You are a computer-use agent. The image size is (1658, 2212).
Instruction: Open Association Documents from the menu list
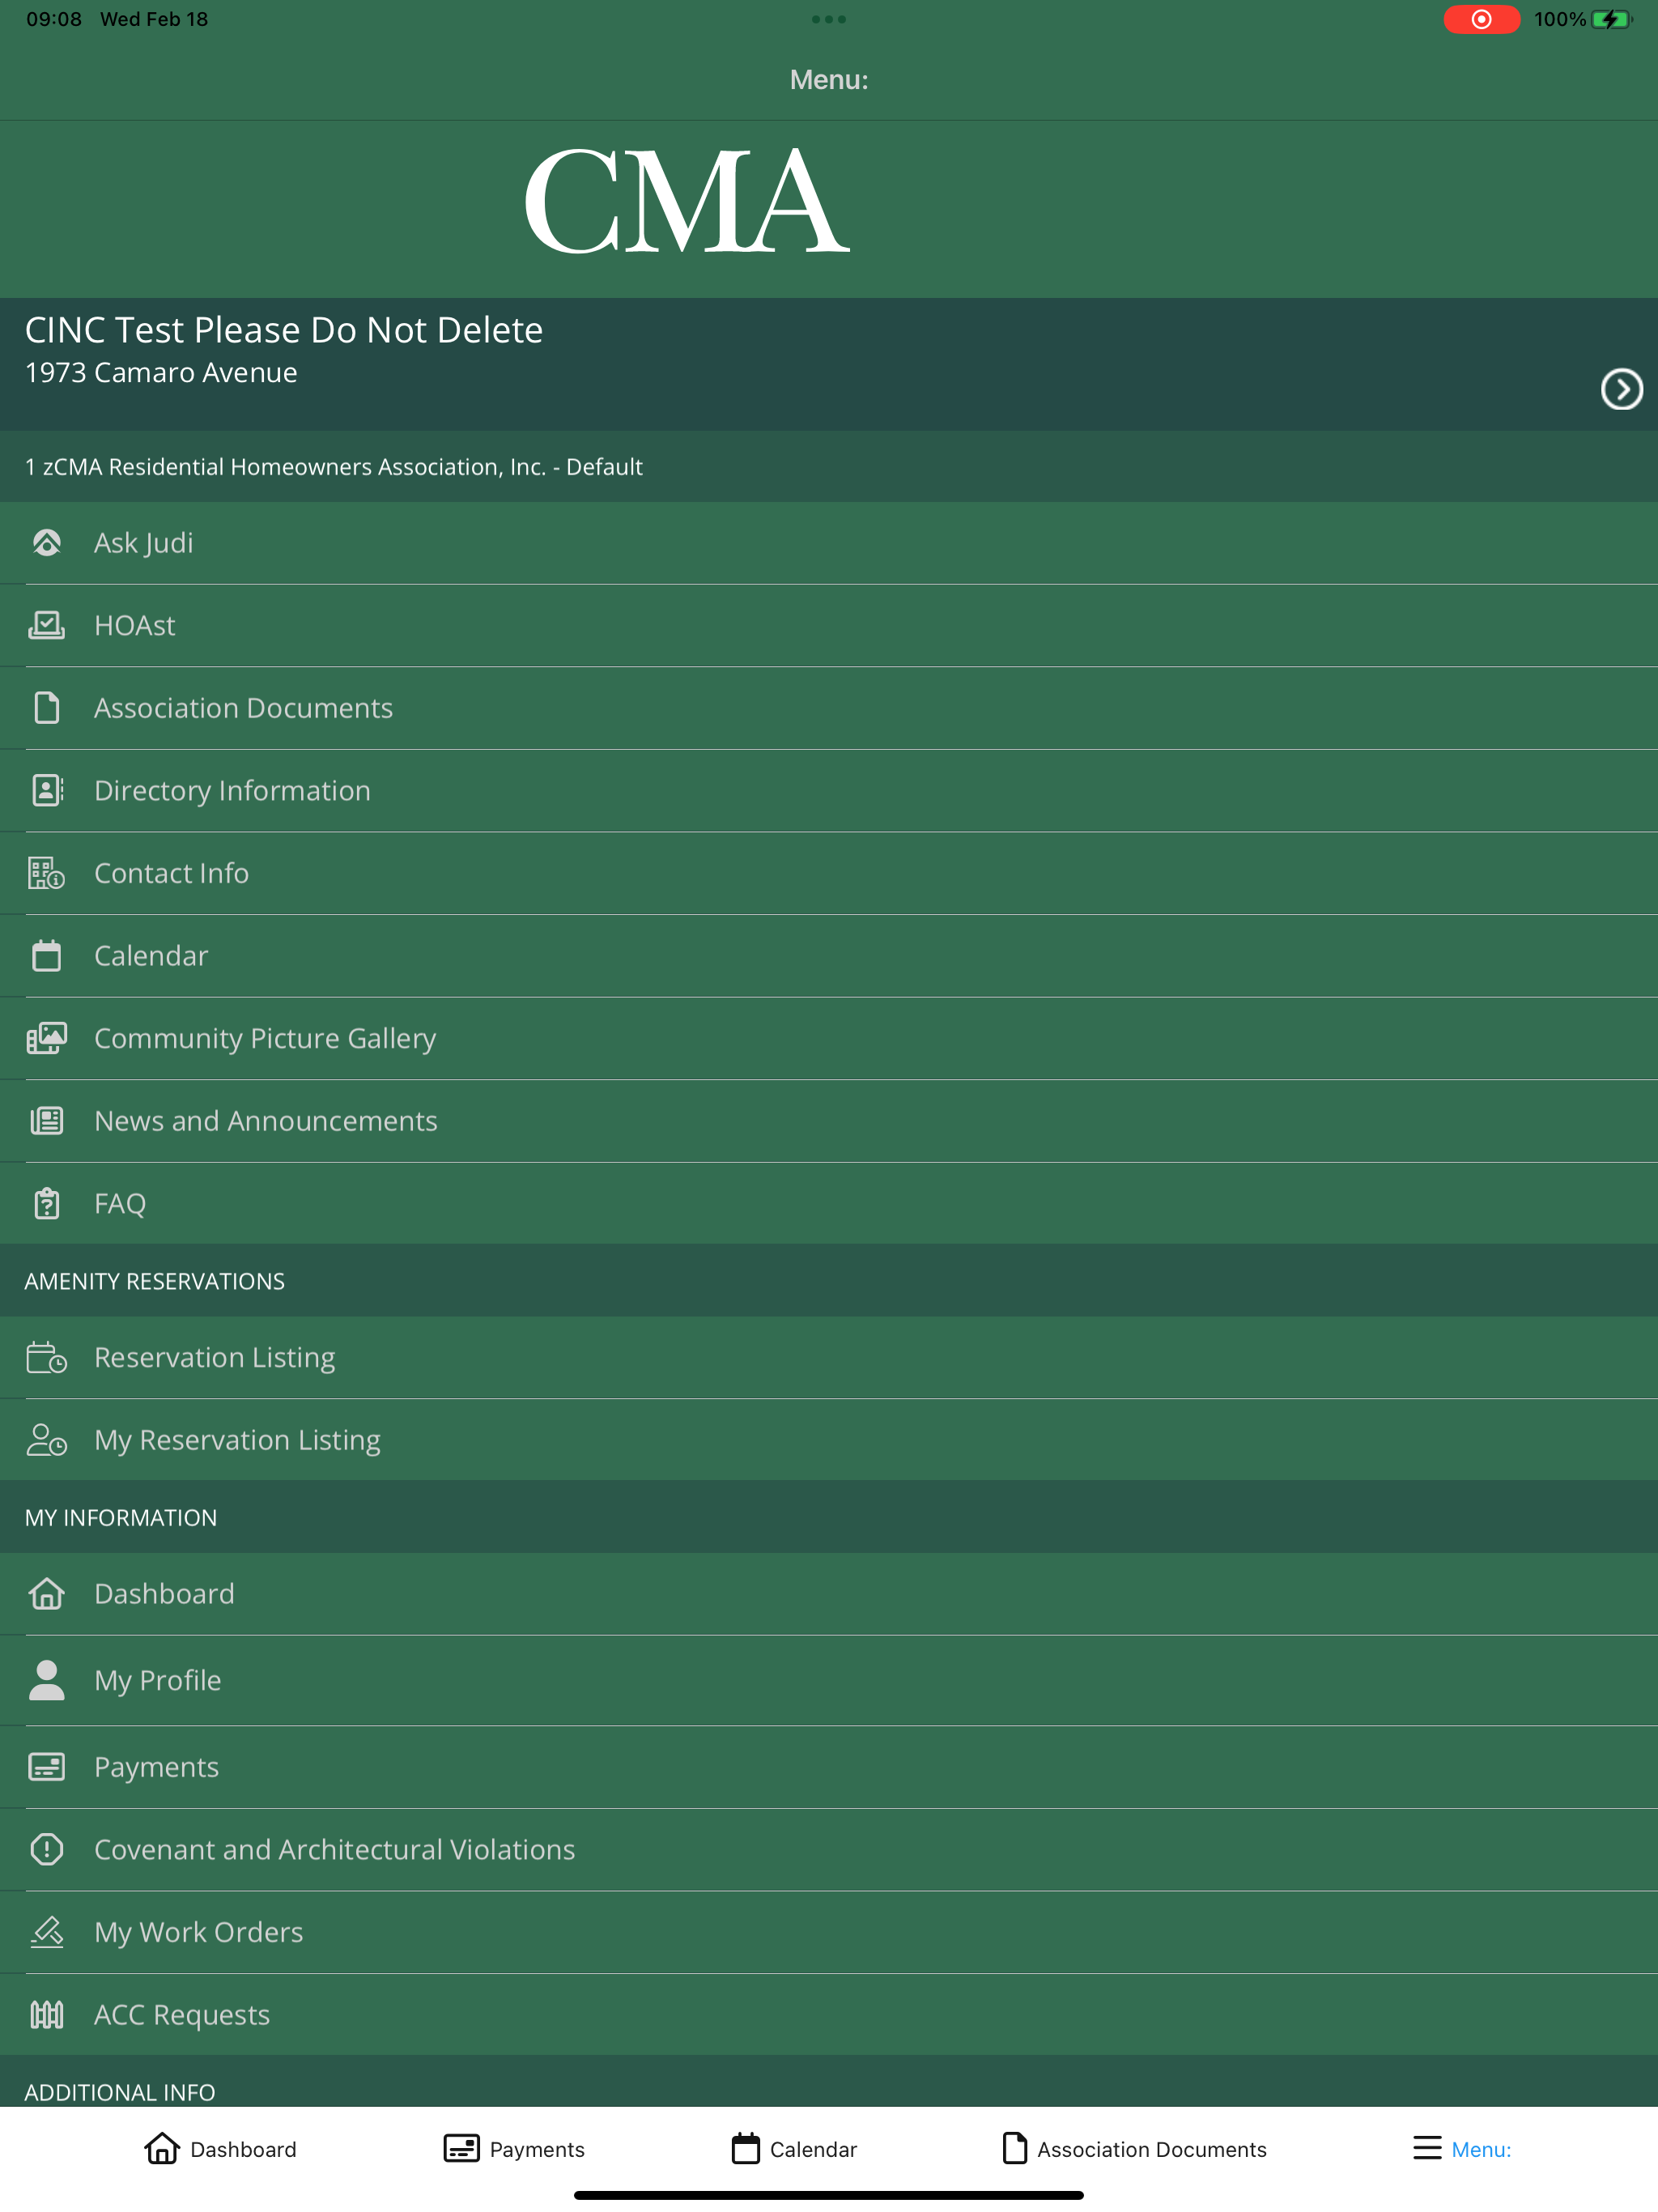(x=829, y=708)
